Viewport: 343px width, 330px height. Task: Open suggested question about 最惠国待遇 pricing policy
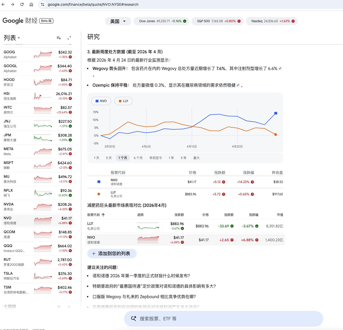(154, 286)
